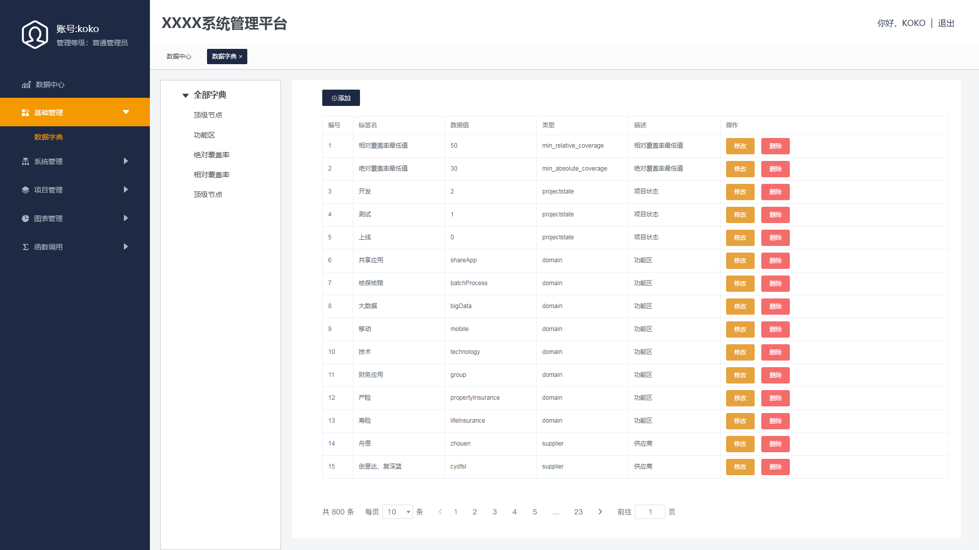Click the 图表管理 pie chart icon
The image size is (979, 550).
[x=25, y=218]
